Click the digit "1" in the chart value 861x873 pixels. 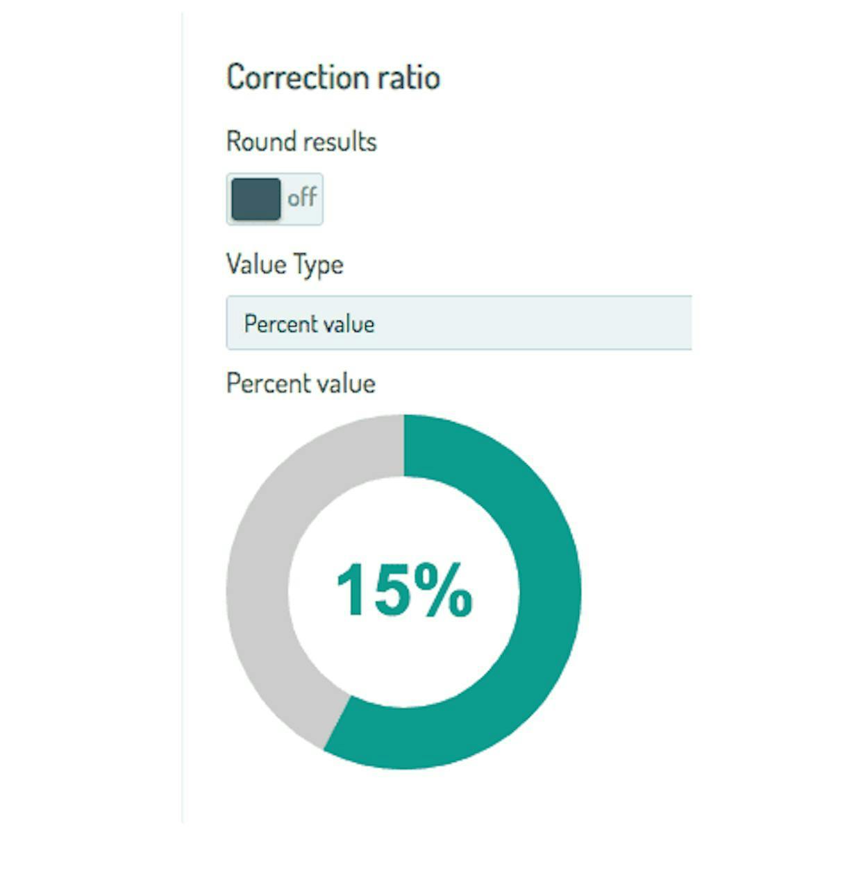353,591
